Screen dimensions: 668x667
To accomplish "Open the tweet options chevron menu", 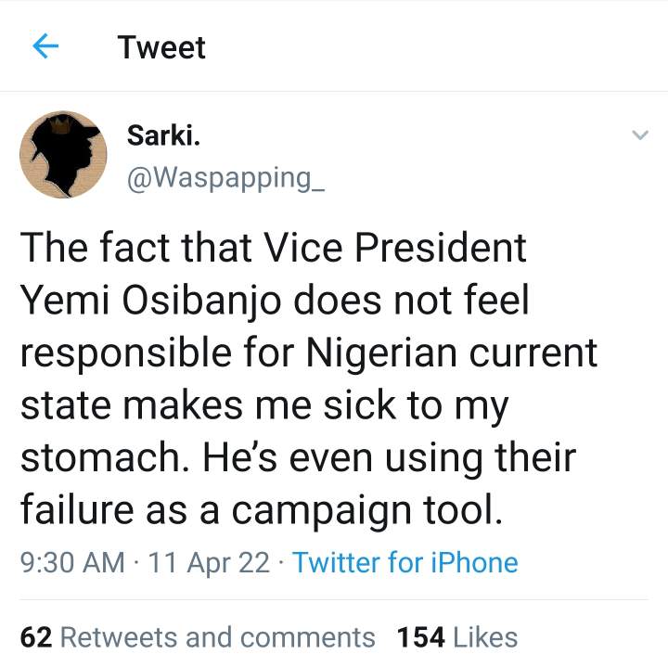I will click(x=639, y=136).
